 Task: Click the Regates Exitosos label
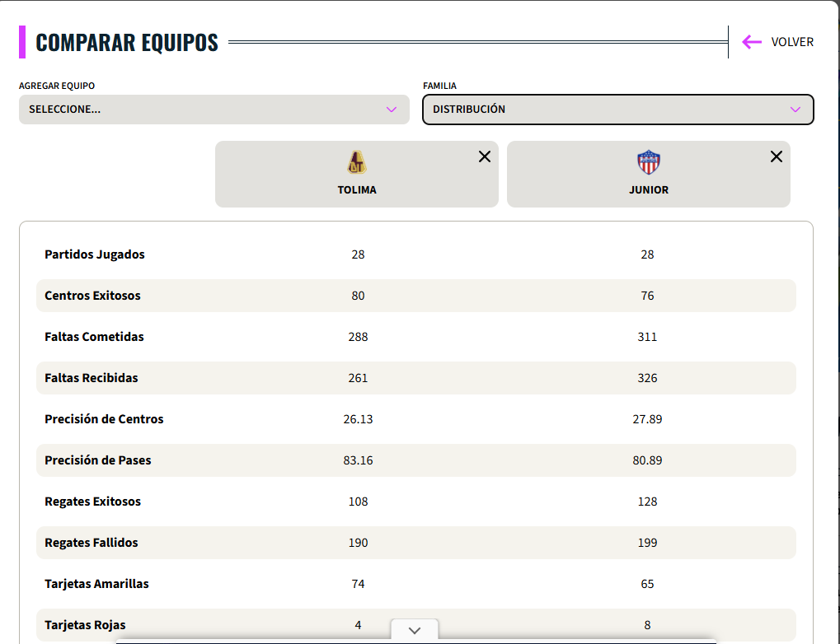click(x=92, y=502)
